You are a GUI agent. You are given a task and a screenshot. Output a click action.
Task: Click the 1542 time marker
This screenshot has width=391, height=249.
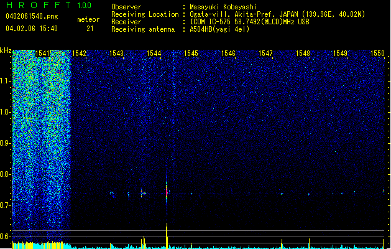coord(79,54)
